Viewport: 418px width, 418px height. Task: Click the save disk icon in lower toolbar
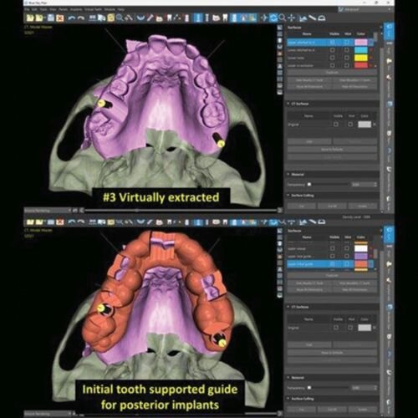coord(51,222)
